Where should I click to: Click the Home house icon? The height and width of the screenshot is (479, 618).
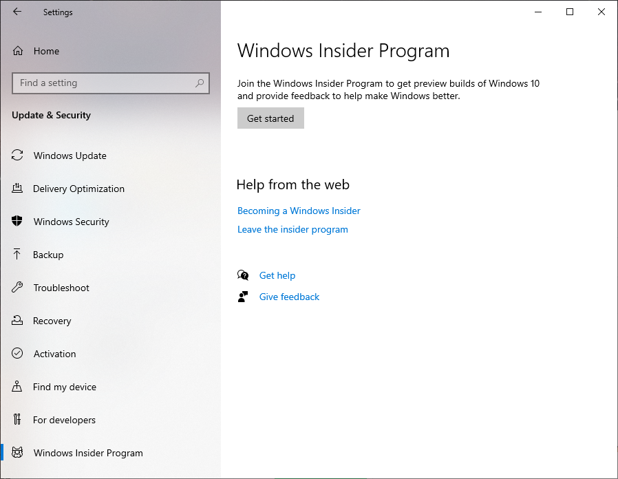pyautogui.click(x=18, y=51)
